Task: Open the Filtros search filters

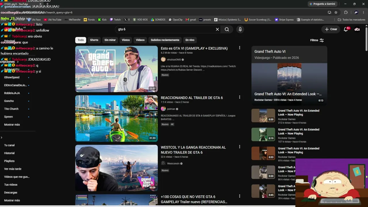Action: 317,40
